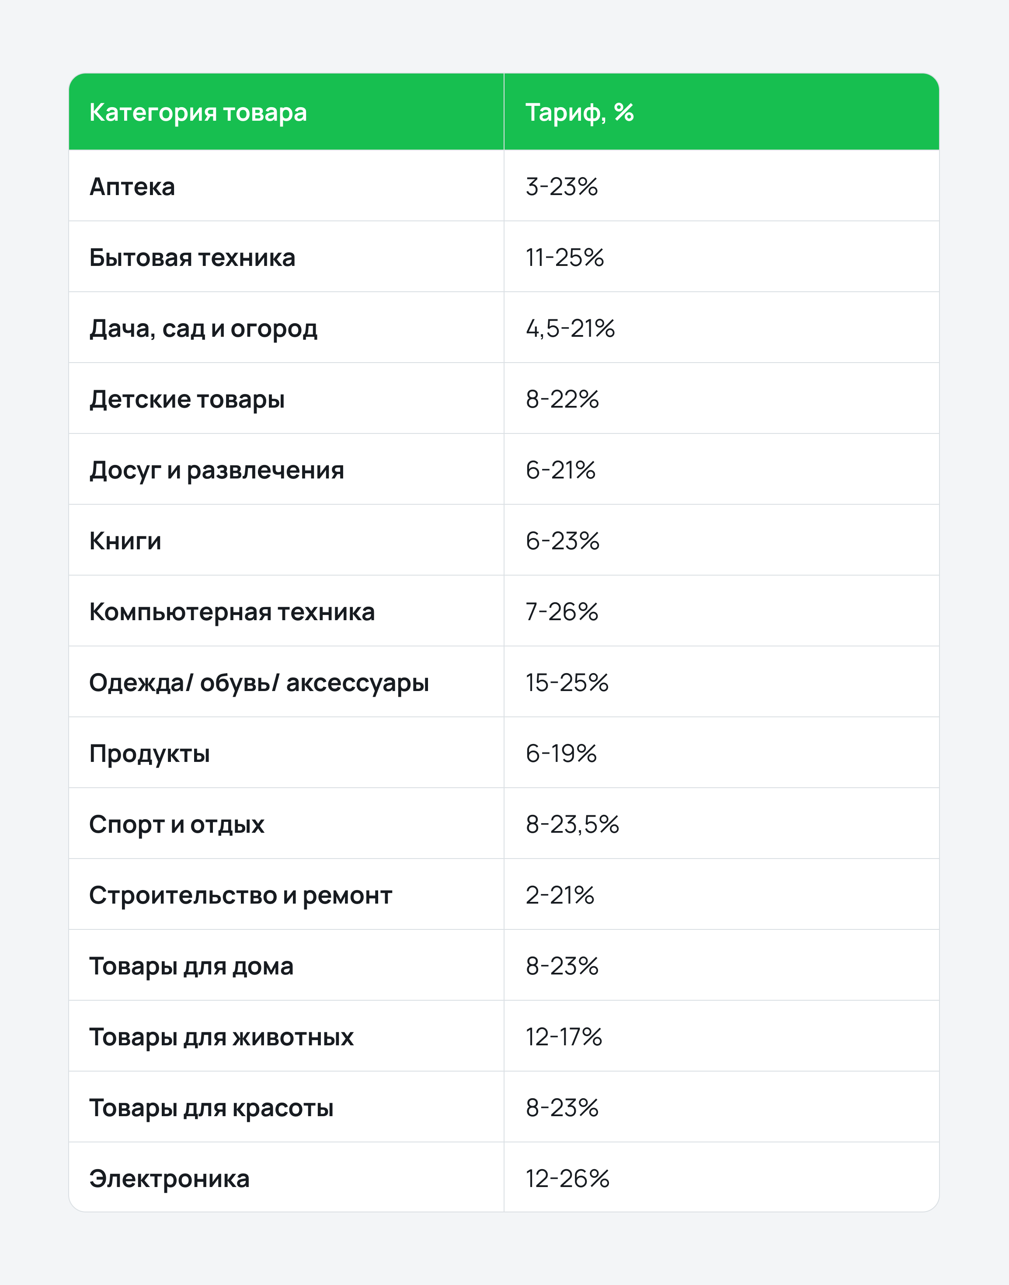Viewport: 1009px width, 1285px height.
Task: Select 'Детские товары' category
Action: coord(187,400)
